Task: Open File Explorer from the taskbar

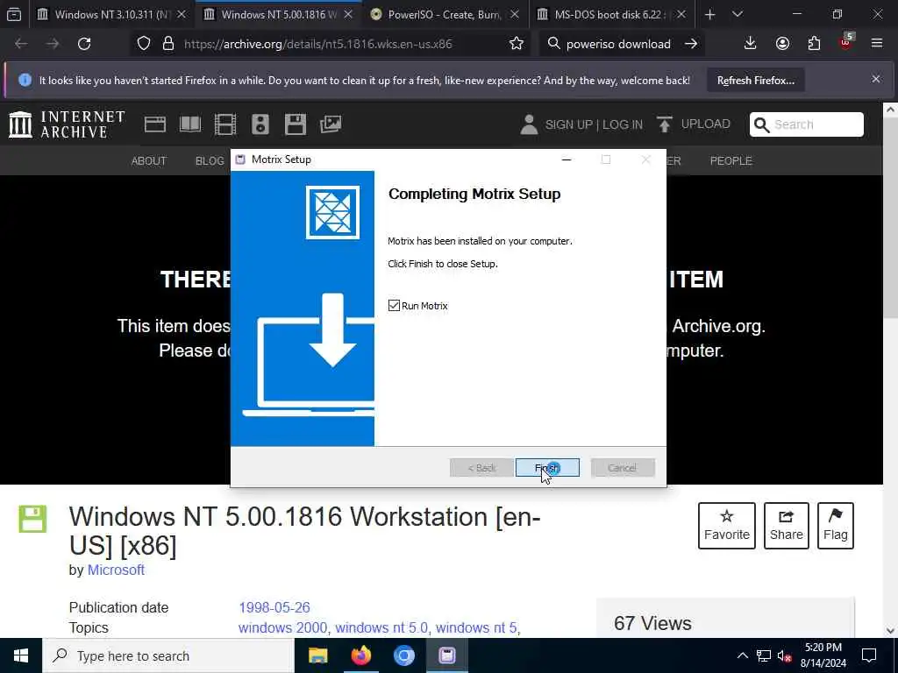Action: pyautogui.click(x=317, y=655)
